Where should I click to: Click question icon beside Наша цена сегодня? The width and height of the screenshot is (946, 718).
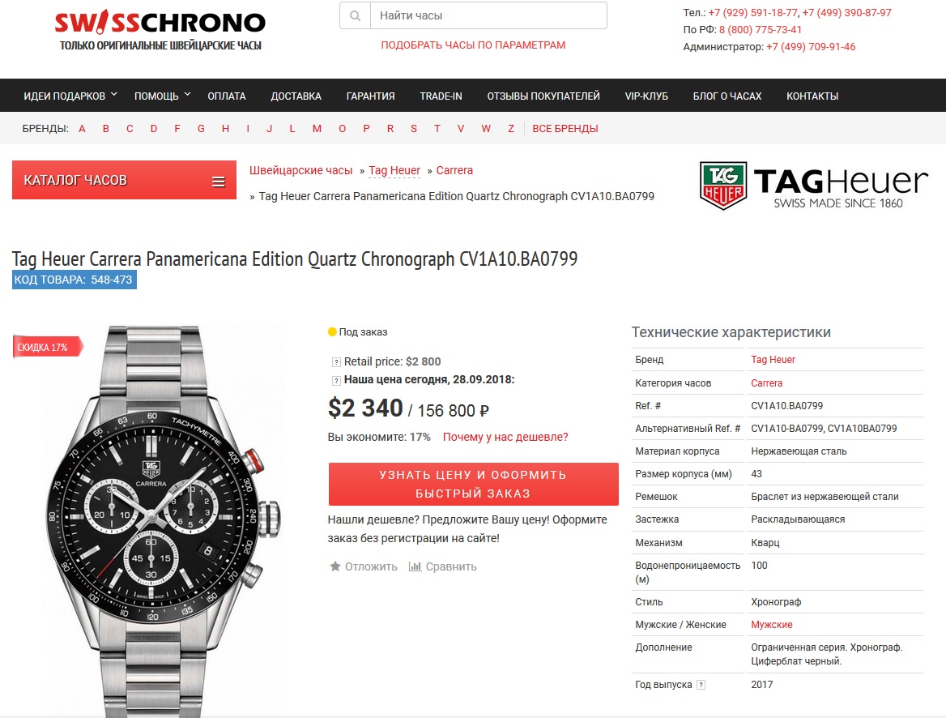[336, 380]
